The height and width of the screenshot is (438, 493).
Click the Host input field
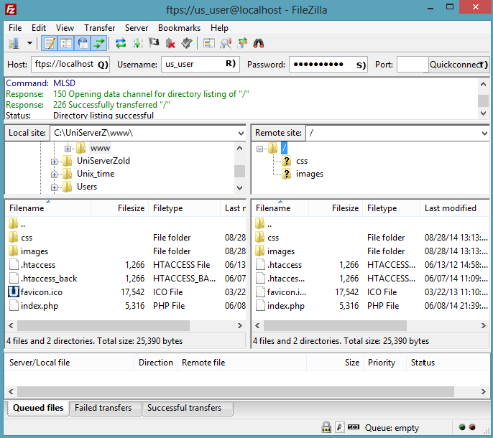70,65
